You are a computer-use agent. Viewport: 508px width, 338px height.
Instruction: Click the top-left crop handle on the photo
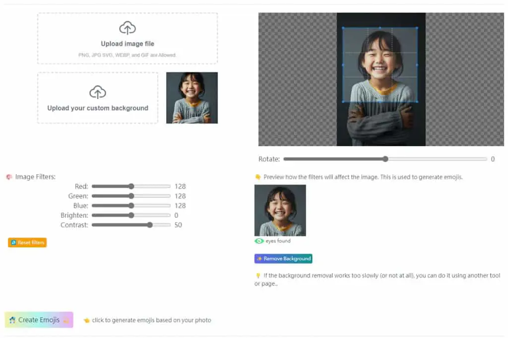(x=343, y=28)
